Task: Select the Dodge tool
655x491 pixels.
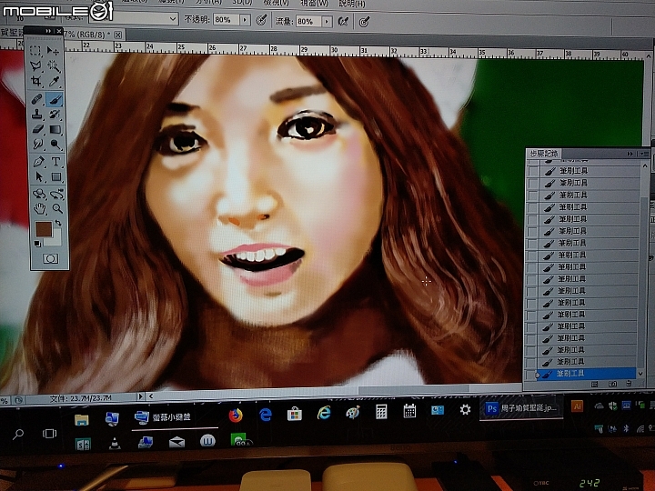Action: (55, 145)
